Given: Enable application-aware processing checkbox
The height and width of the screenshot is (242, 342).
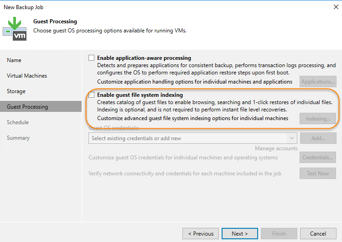Looking at the screenshot, I should 92,58.
